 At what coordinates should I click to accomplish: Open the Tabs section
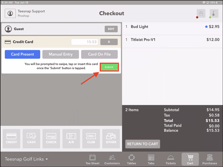(x=151, y=159)
